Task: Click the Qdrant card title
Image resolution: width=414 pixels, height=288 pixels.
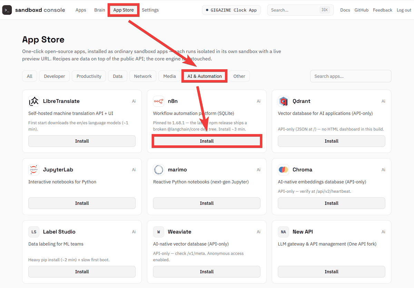Action: (x=302, y=101)
